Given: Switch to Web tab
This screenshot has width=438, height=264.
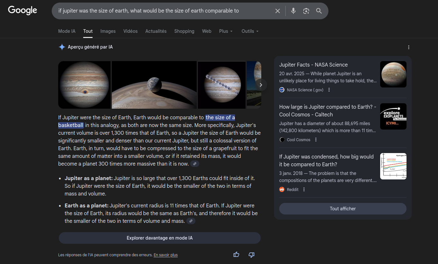Looking at the screenshot, I should 207,31.
